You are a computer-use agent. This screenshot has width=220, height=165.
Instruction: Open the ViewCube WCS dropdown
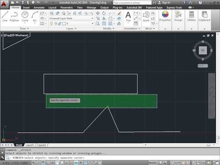pyautogui.click(x=203, y=66)
